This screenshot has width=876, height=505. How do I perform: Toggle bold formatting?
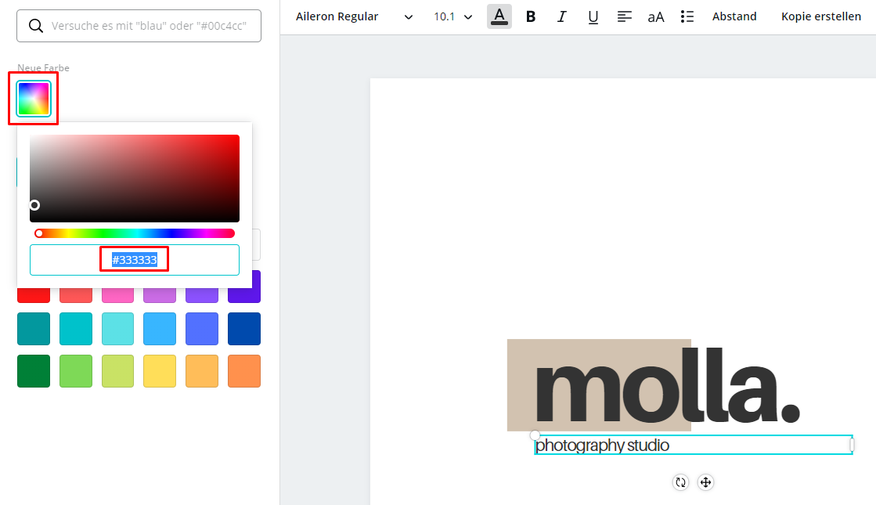point(531,16)
